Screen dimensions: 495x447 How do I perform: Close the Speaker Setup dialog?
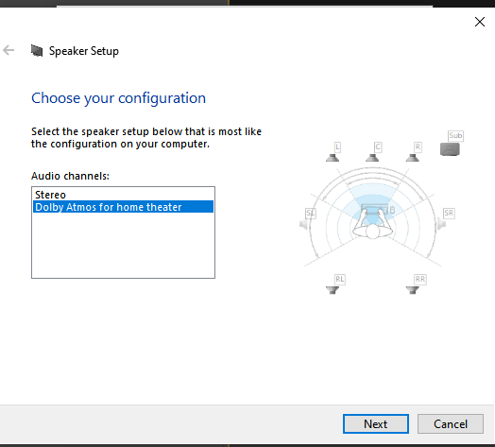coord(480,22)
